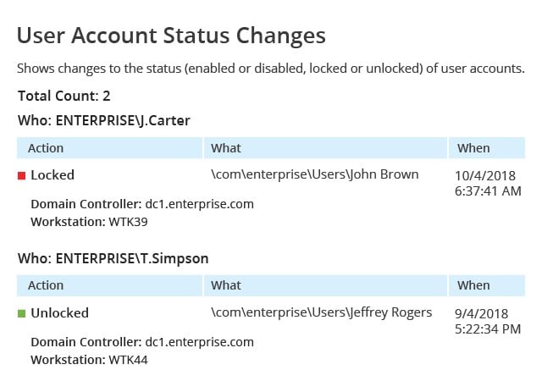The width and height of the screenshot is (542, 381).
Task: Click the 9/4/2018 5:22:34 PM timestamp
Action: tap(488, 321)
